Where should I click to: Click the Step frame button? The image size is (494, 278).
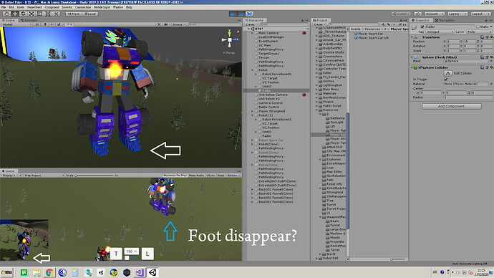(x=250, y=14)
